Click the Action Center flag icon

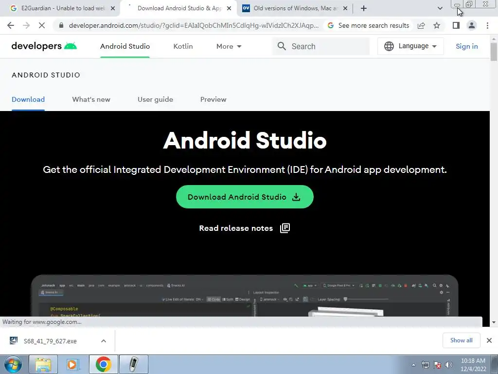pyautogui.click(x=437, y=365)
